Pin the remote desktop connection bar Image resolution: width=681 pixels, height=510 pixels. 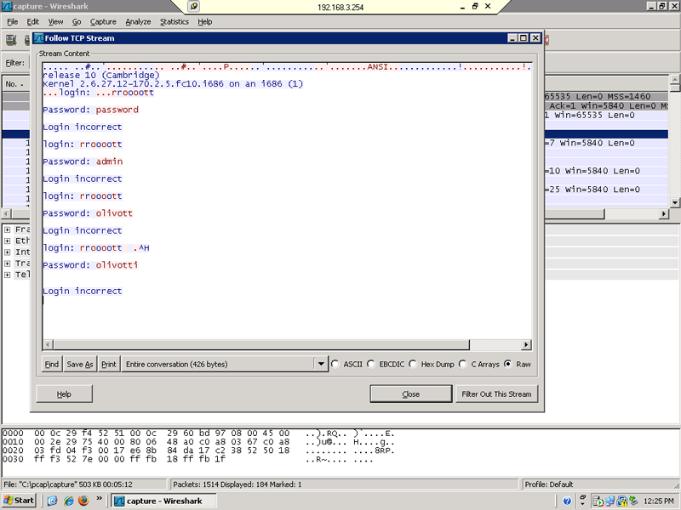pos(193,6)
